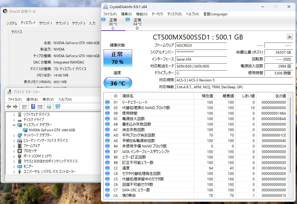Click the 項目名 column header
297x204 pixels.
click(157, 96)
